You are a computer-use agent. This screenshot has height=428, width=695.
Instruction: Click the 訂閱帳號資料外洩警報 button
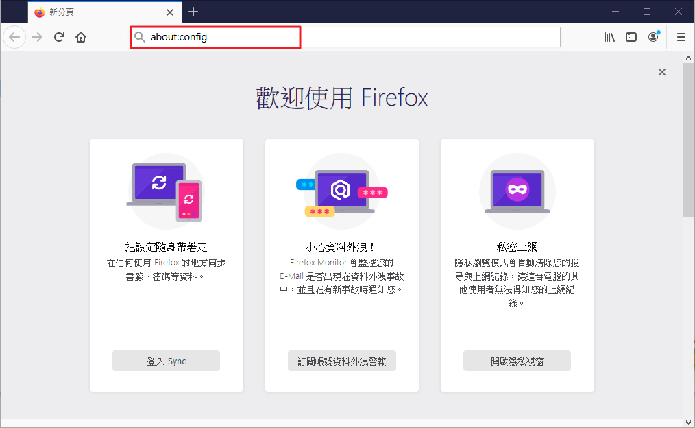coord(342,361)
